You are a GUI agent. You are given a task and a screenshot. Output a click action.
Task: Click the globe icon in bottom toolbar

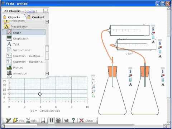tap(58, 120)
